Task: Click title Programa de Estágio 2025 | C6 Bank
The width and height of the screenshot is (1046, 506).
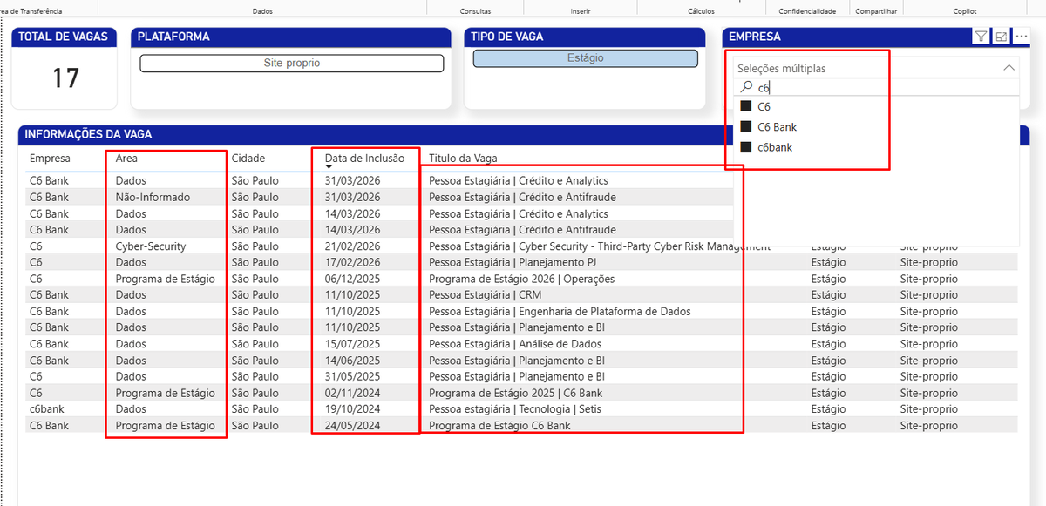Action: click(x=515, y=393)
